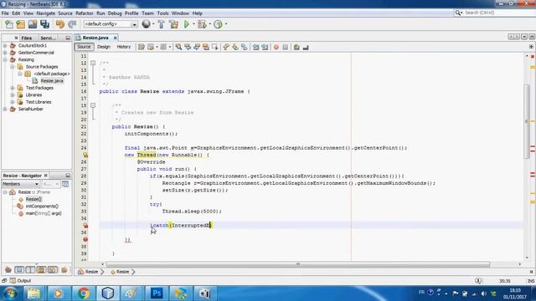Open the Refactor menu
Screen dimensions: 536x301
85,13
